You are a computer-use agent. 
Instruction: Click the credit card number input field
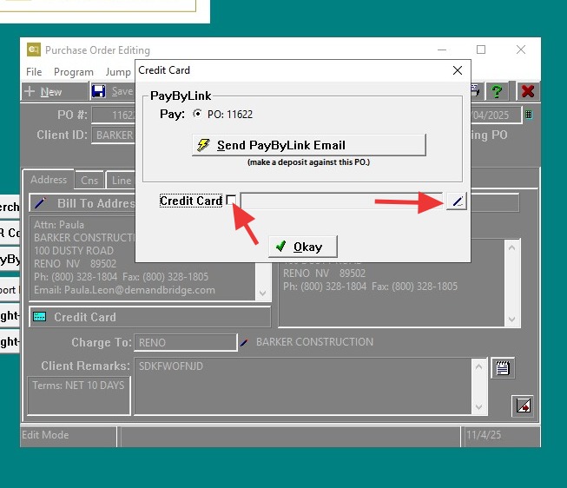click(x=341, y=201)
